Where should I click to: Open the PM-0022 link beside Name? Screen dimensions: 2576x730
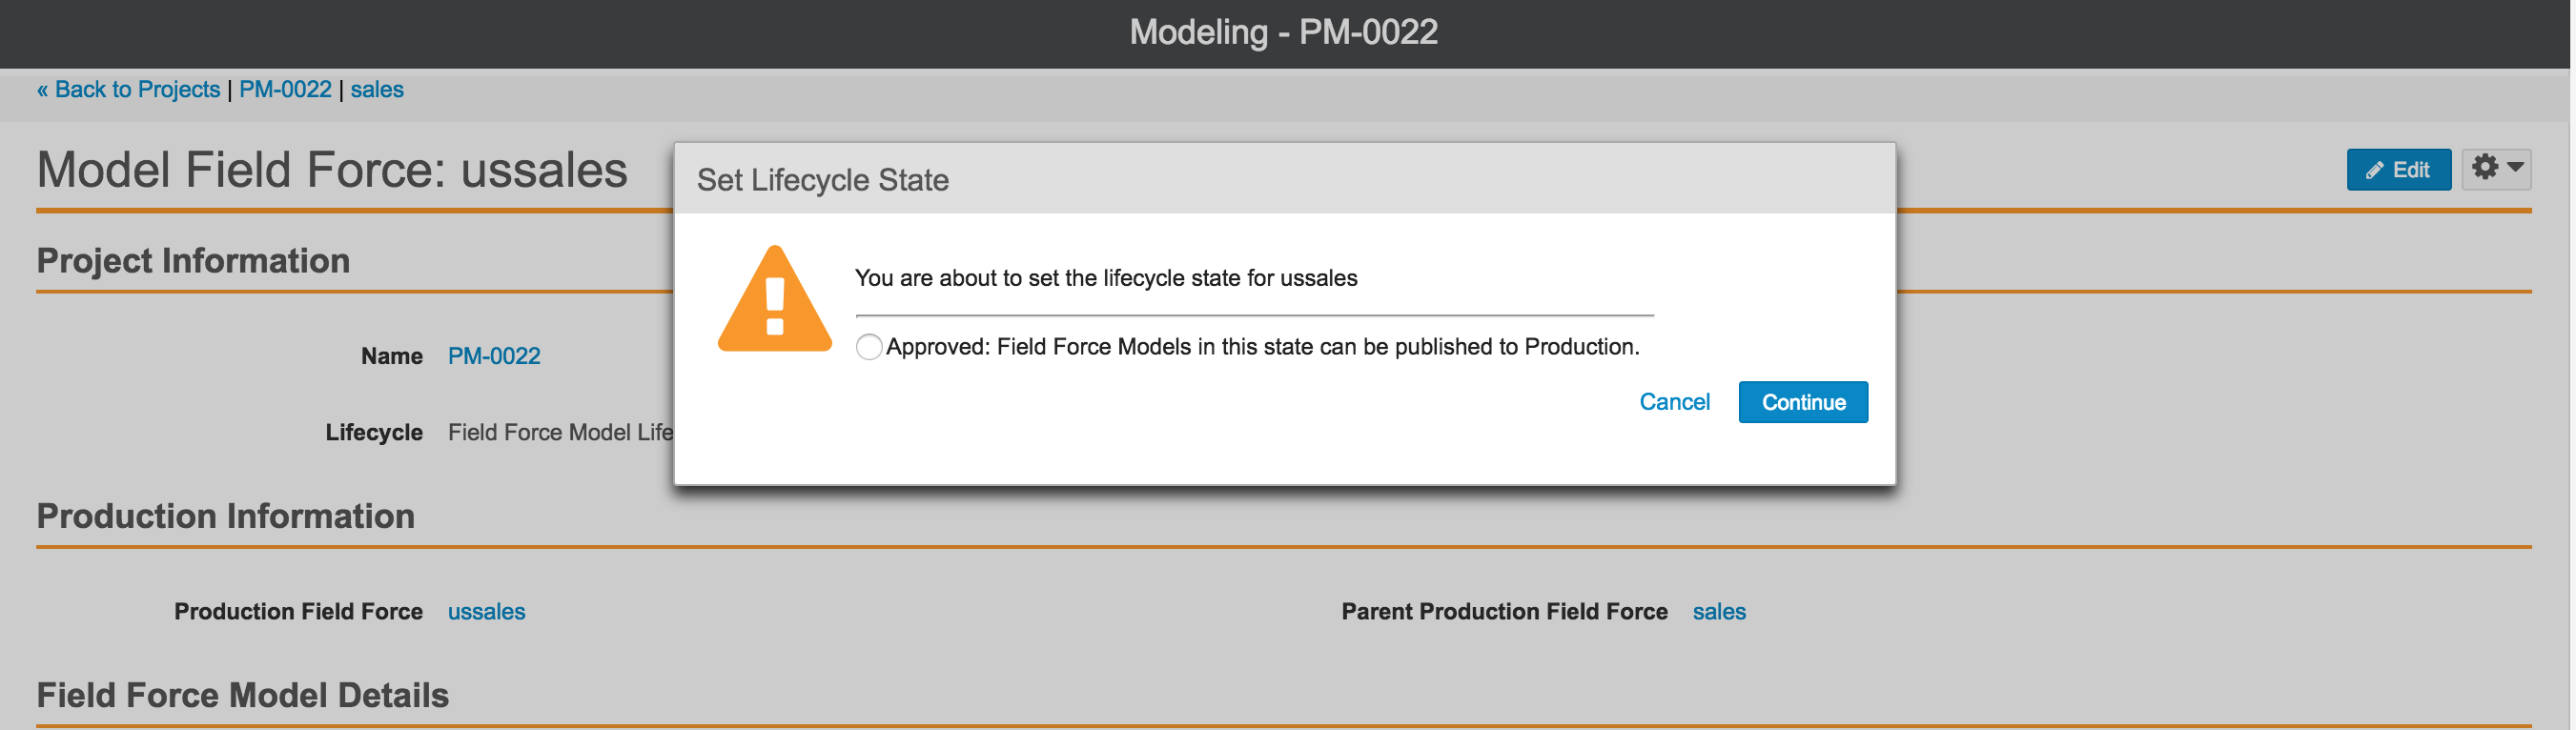494,356
